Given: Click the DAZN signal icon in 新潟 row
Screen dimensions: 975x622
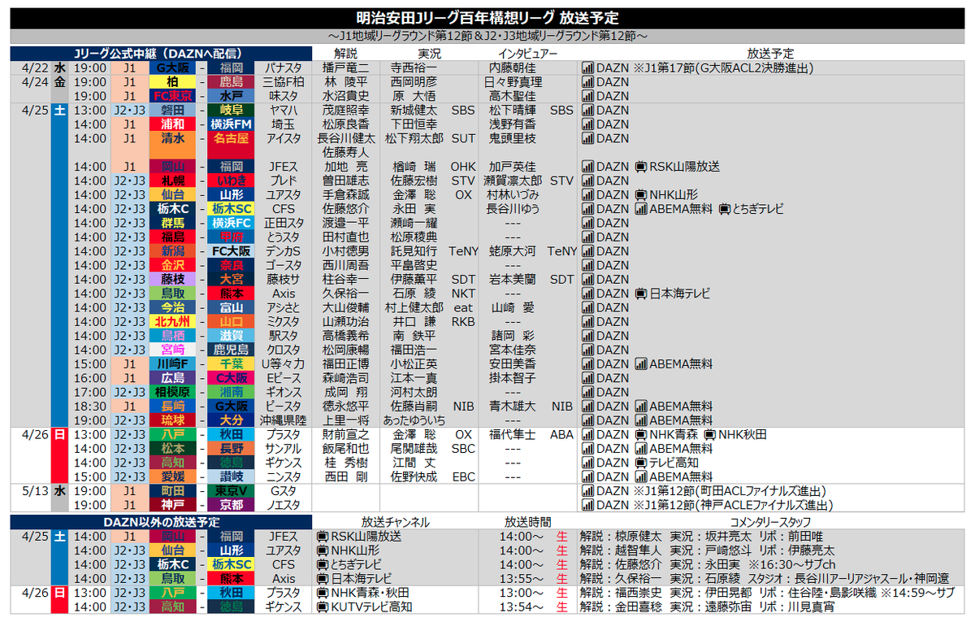Looking at the screenshot, I should (588, 251).
